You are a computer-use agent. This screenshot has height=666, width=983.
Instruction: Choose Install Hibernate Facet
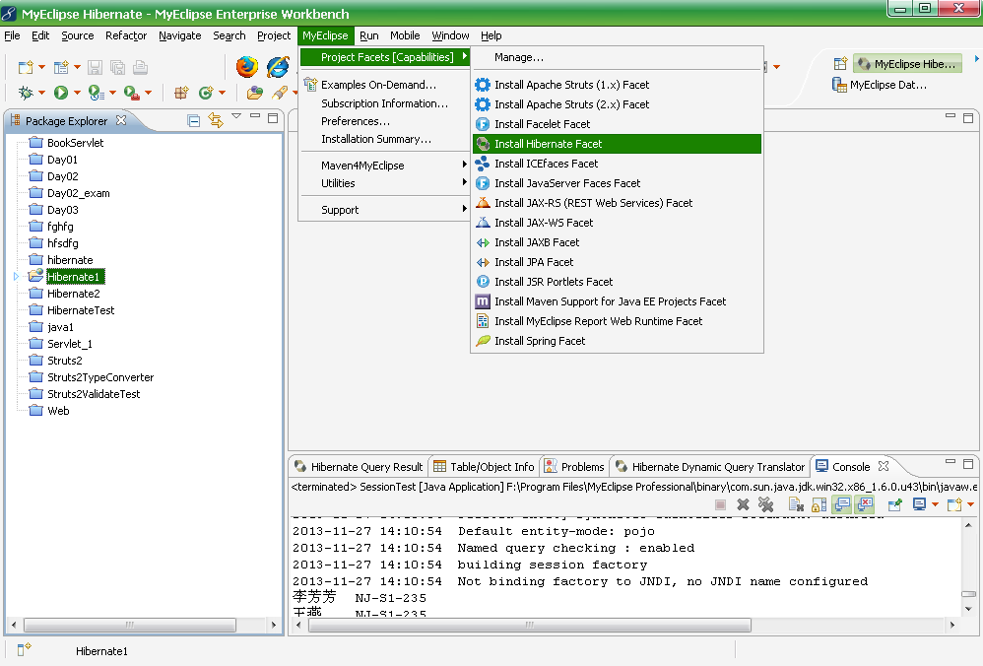coord(617,144)
